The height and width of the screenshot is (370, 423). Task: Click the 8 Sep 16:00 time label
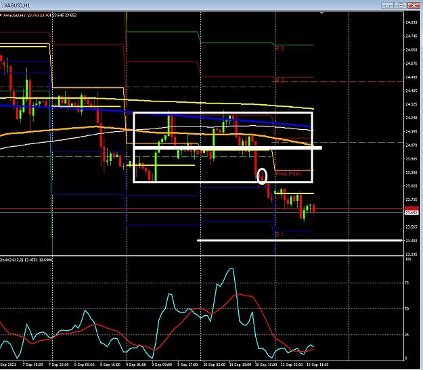click(111, 365)
